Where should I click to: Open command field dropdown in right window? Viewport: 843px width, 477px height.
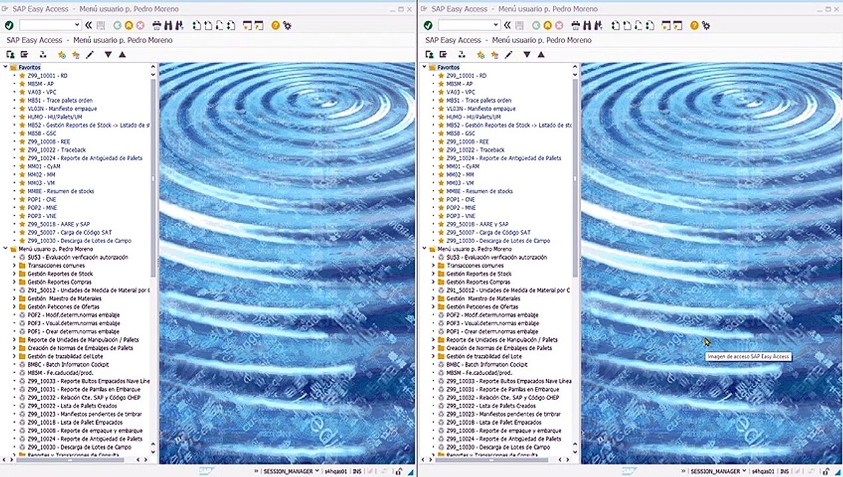coord(496,25)
